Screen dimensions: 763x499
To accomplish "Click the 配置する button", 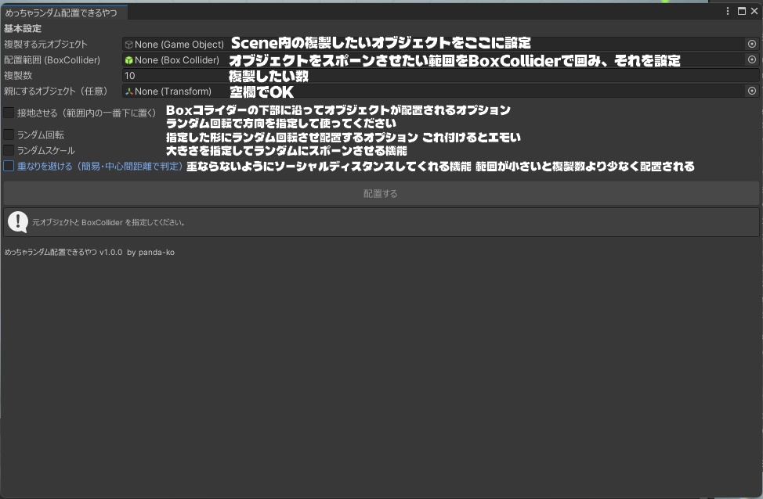I will [381, 193].
